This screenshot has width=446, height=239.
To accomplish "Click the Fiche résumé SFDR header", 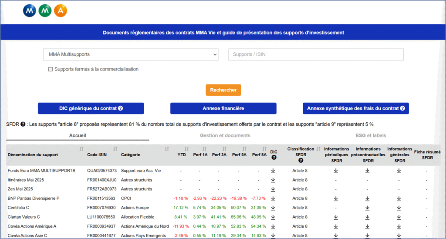I will 427,155.
